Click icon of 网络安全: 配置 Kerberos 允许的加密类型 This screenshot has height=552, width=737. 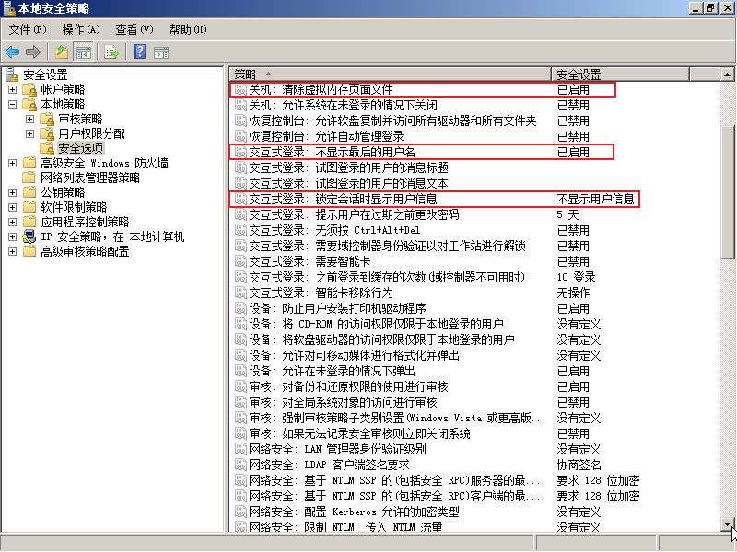pos(240,512)
